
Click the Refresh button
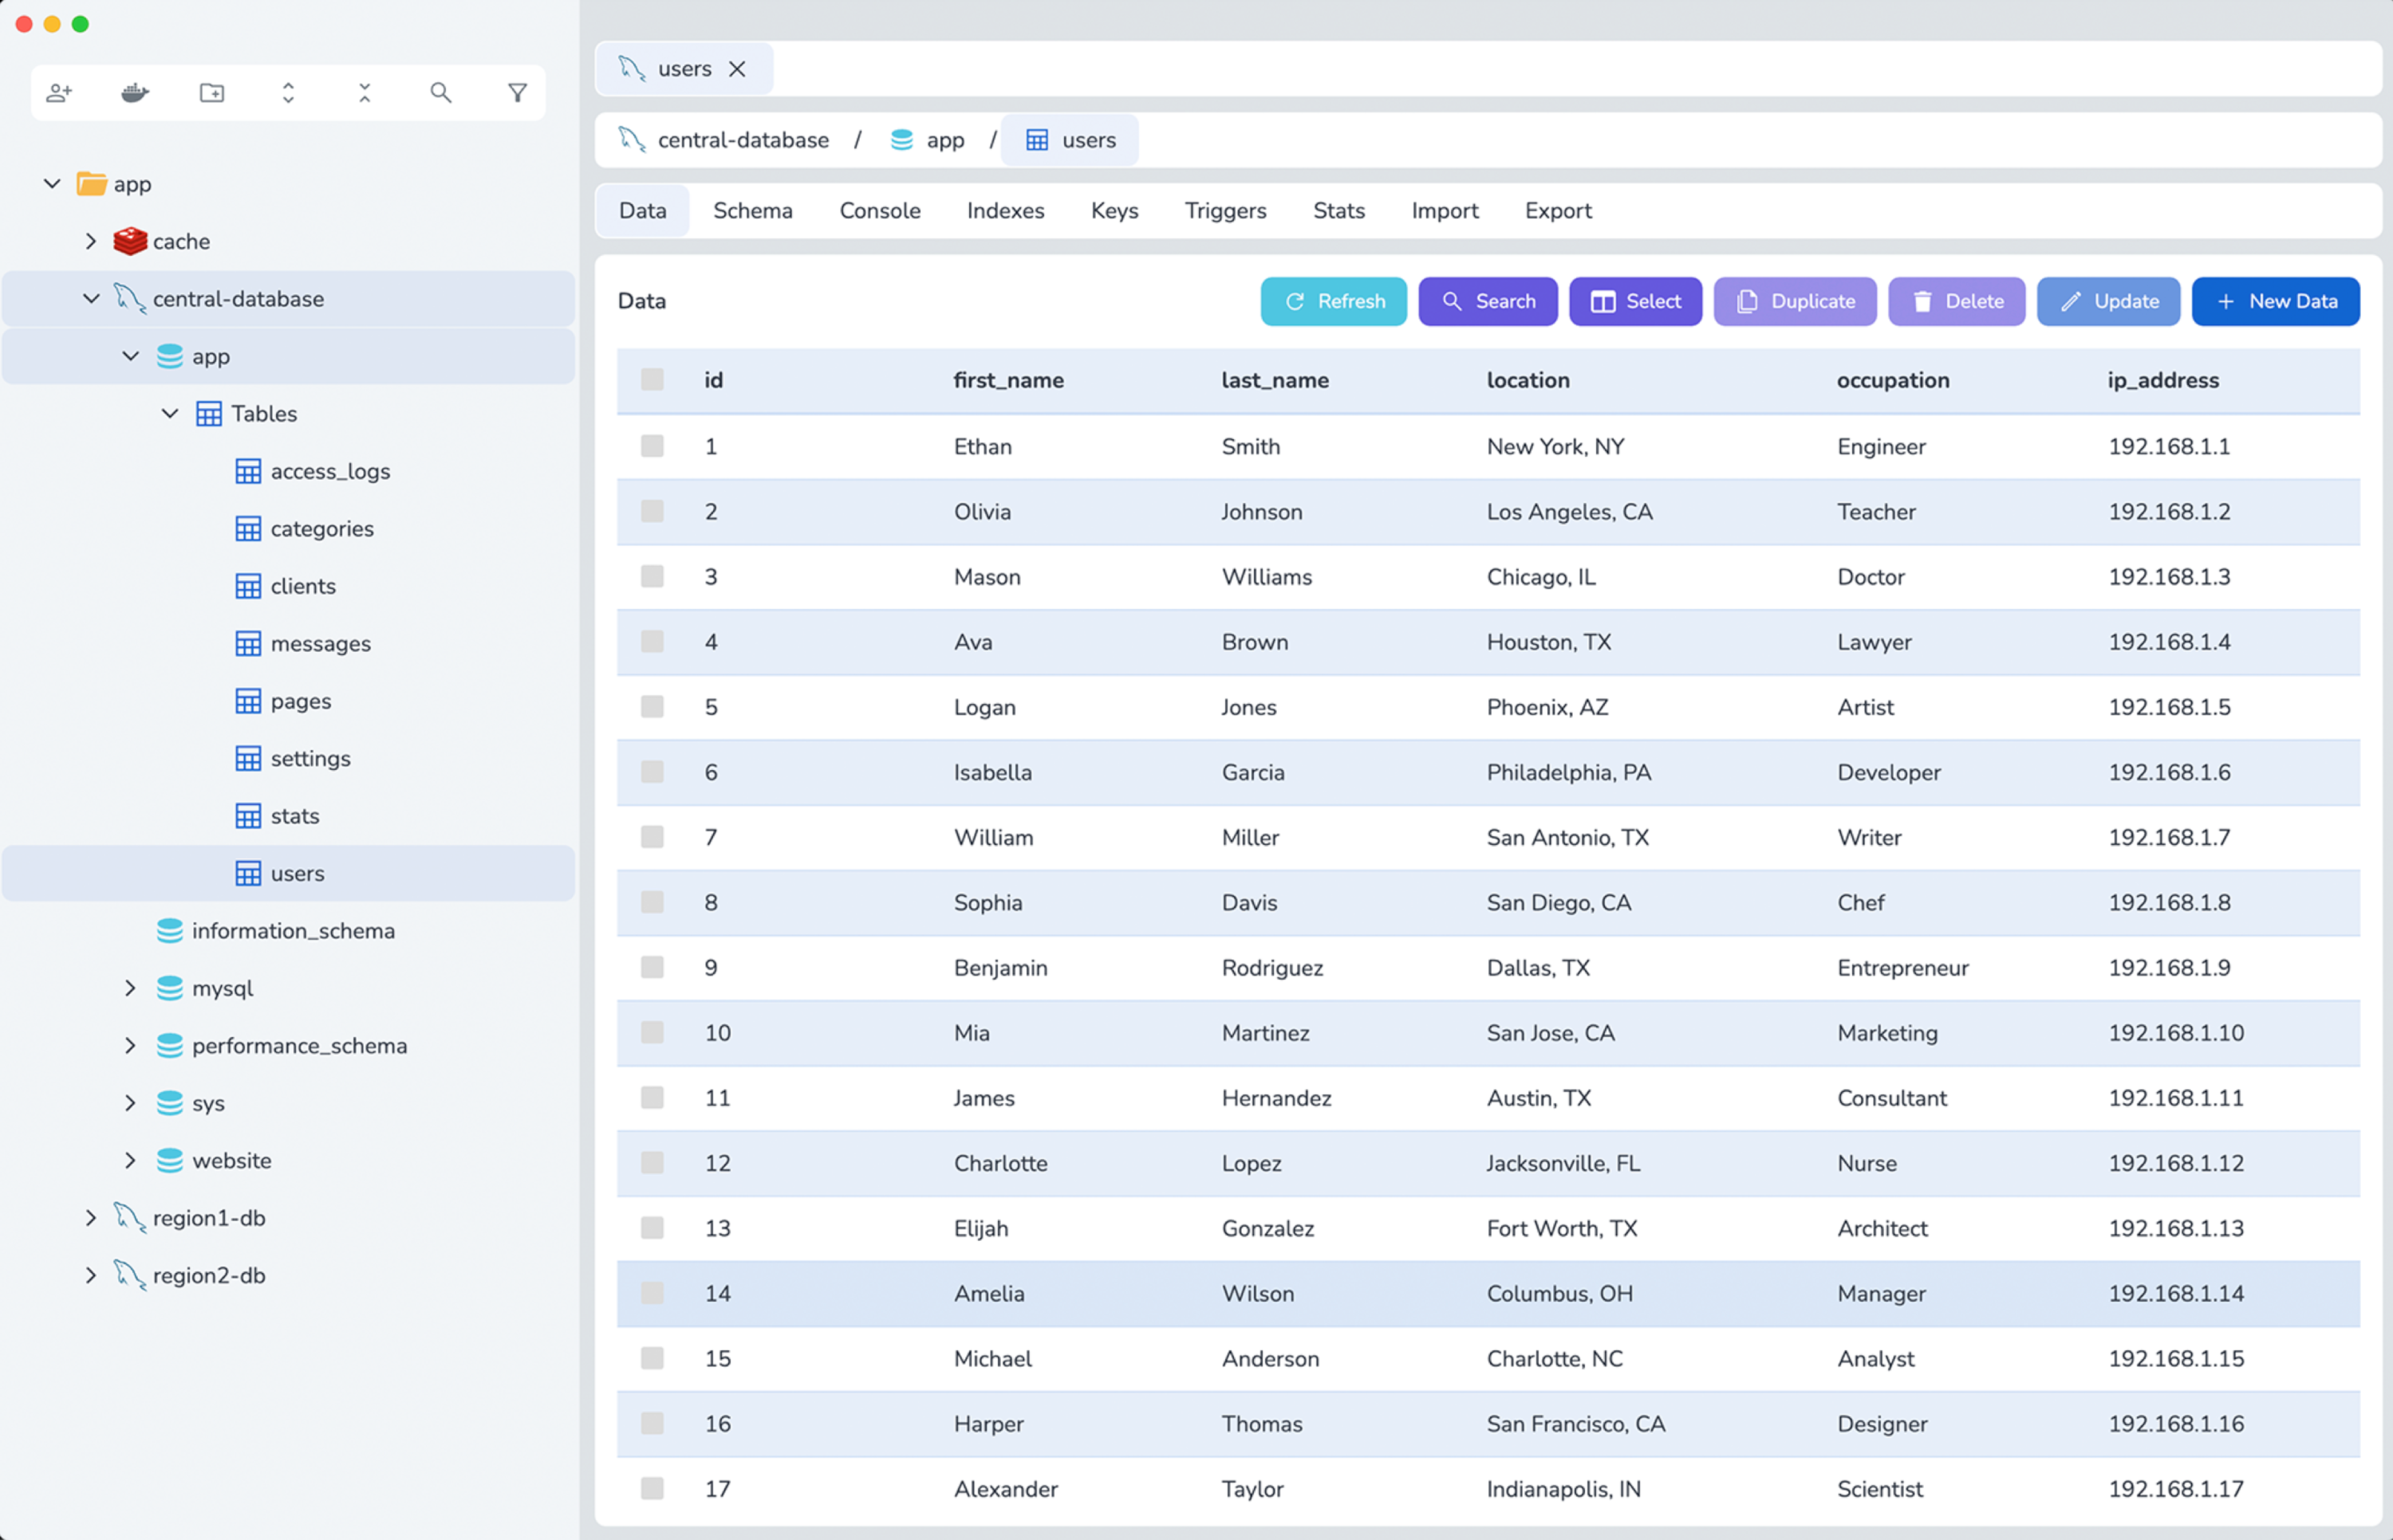click(1334, 301)
